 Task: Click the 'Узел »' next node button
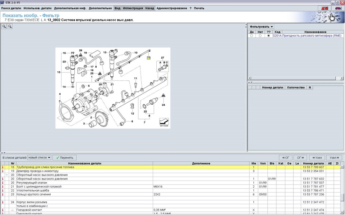coord(335,158)
